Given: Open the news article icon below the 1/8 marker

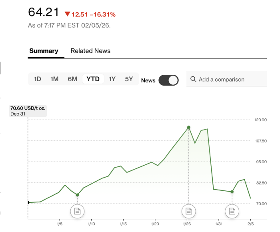Looking at the screenshot, I should (78, 211).
